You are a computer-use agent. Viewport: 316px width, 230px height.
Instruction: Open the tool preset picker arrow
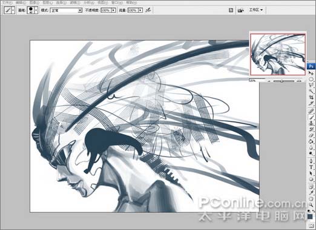click(x=13, y=10)
